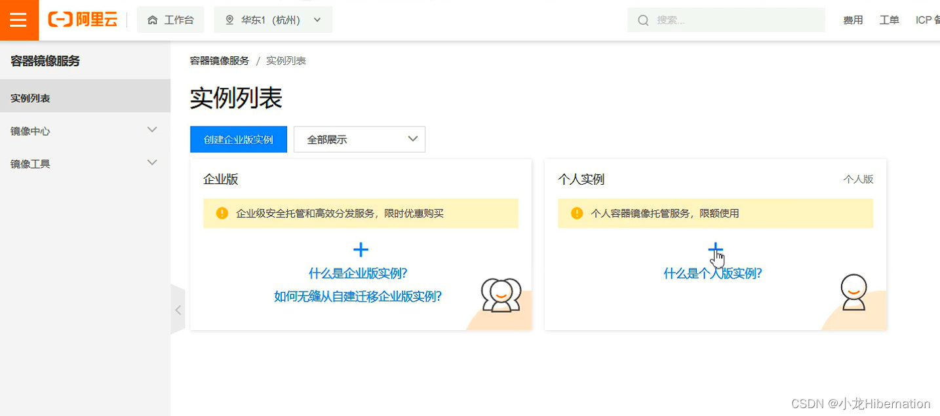Click the search magnifier icon
940x416 pixels.
(x=644, y=20)
